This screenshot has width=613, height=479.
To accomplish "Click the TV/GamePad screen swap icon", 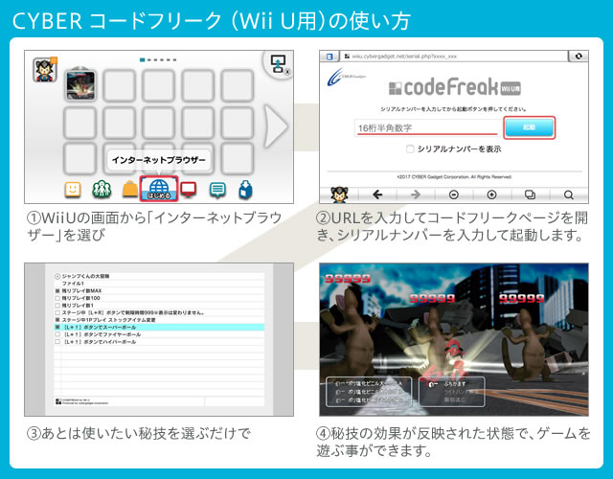I will (278, 64).
